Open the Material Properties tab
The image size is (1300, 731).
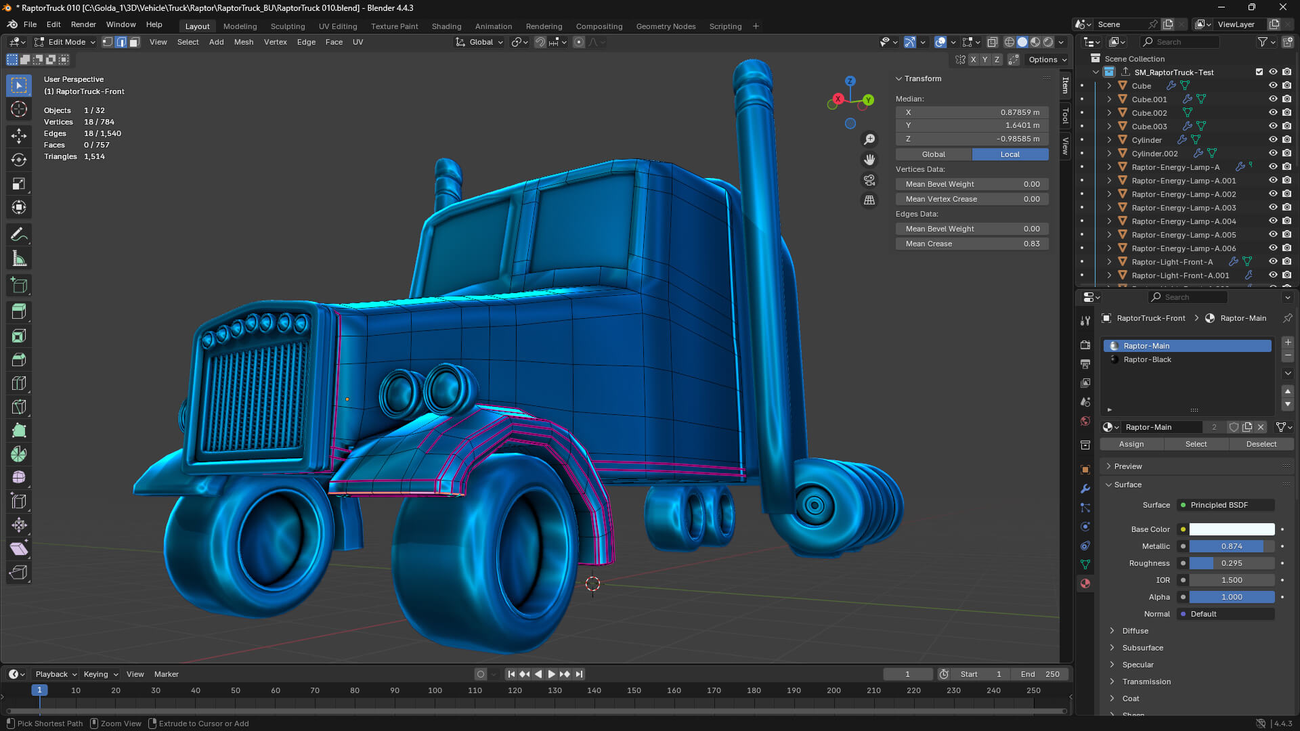tap(1085, 583)
